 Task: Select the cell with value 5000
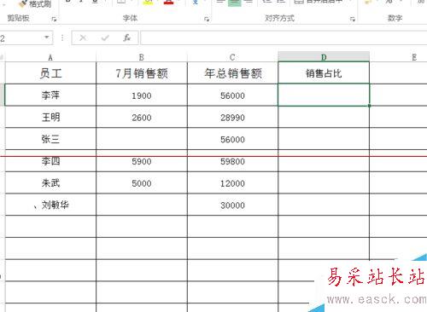[x=142, y=182]
